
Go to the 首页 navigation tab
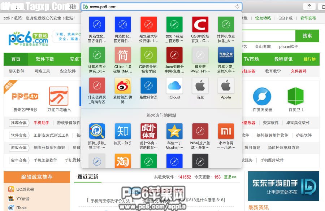click(x=16, y=59)
